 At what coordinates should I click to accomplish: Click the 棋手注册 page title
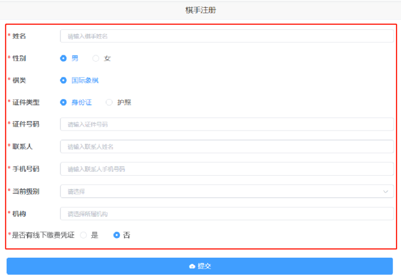pyautogui.click(x=201, y=10)
